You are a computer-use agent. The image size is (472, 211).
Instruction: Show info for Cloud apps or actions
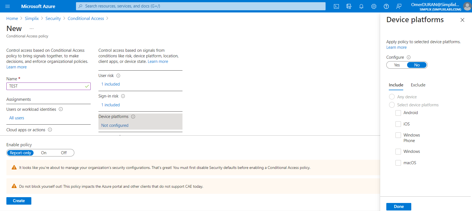coord(50,130)
